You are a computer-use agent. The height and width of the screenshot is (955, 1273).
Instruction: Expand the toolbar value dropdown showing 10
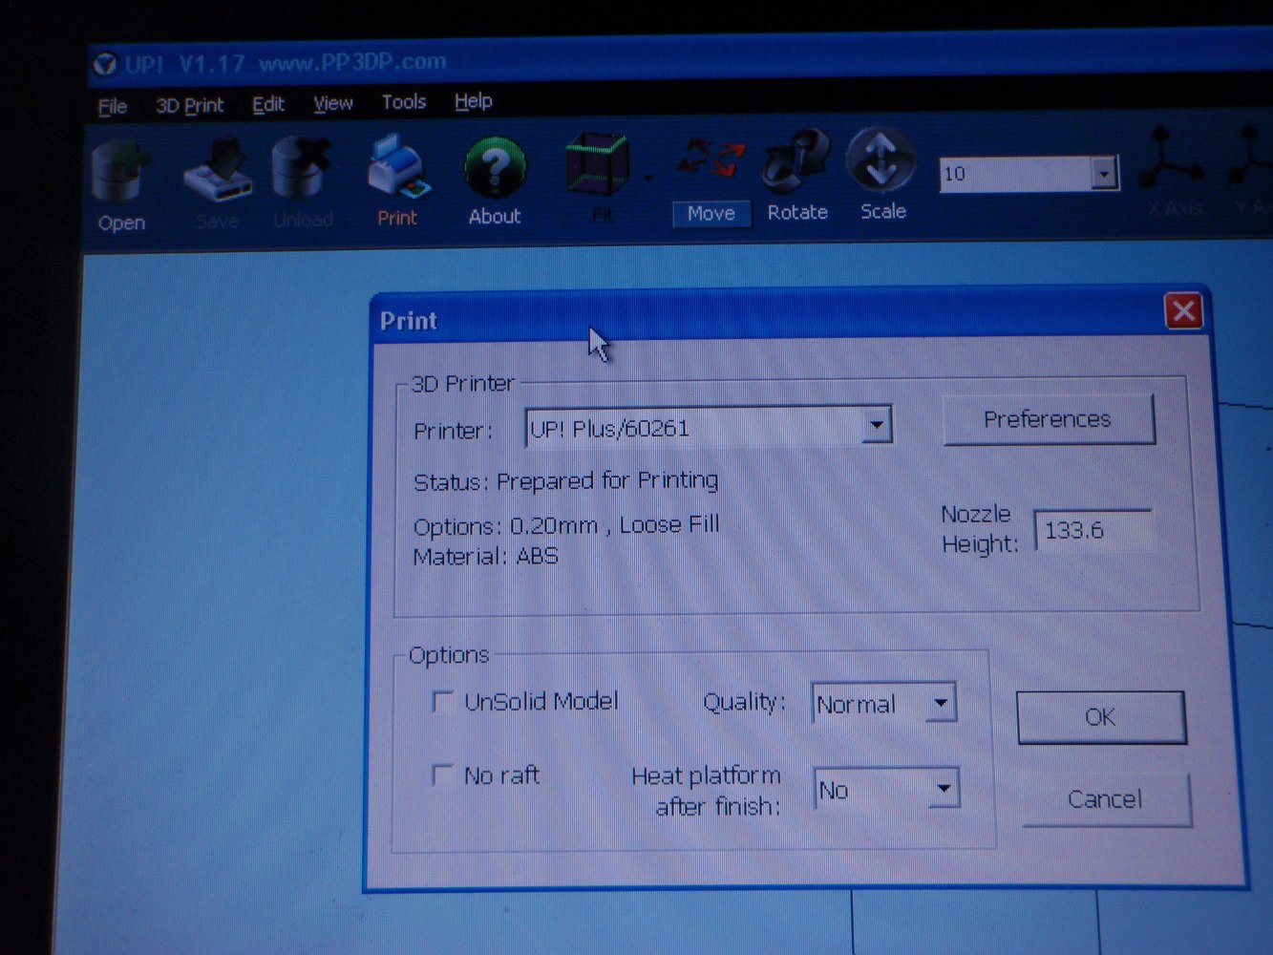1104,174
